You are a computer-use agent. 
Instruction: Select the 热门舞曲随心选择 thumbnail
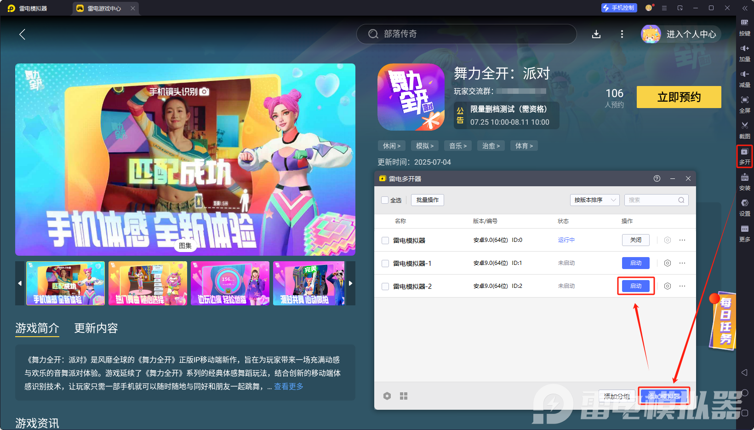(x=148, y=283)
